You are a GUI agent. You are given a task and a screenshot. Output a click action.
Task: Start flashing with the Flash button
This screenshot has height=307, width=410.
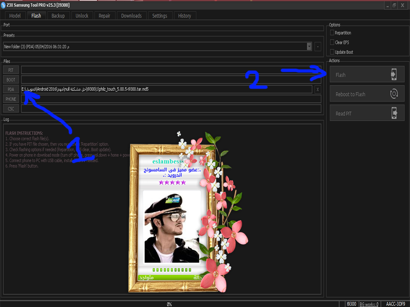click(367, 74)
